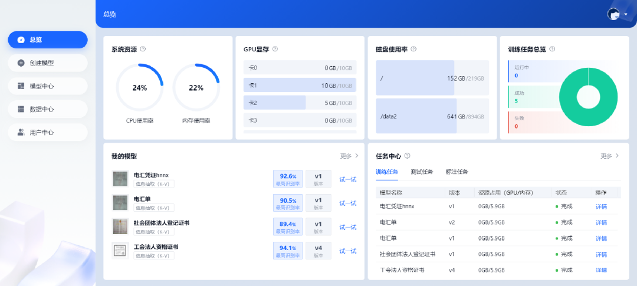
Task: Click the 92.6% 最高识别率 badge
Action: click(288, 179)
